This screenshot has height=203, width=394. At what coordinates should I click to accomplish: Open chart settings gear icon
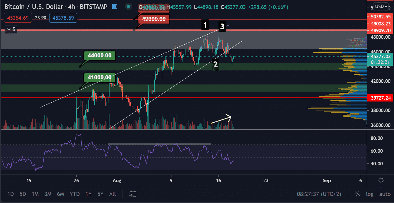381,180
